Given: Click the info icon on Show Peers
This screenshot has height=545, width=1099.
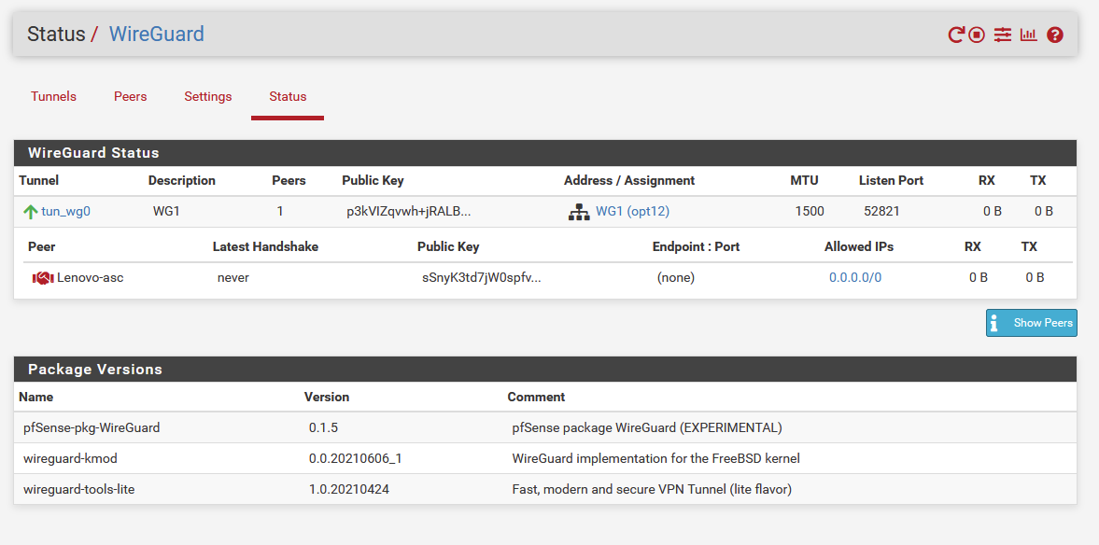Looking at the screenshot, I should click(995, 324).
